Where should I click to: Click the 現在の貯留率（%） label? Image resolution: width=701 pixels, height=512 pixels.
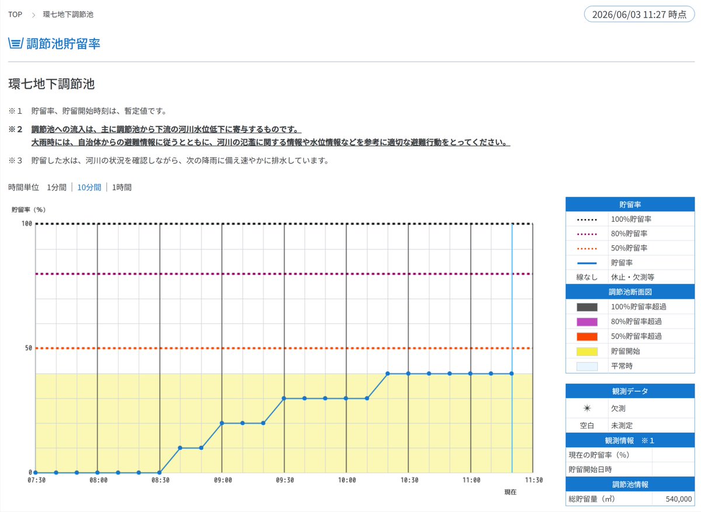point(599,455)
